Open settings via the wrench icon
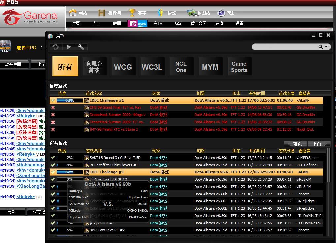 click(81, 47)
